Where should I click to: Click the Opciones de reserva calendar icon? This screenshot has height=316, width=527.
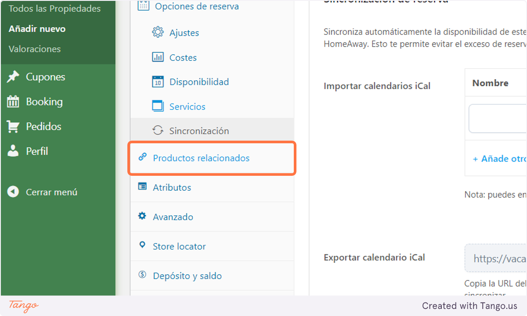[144, 6]
